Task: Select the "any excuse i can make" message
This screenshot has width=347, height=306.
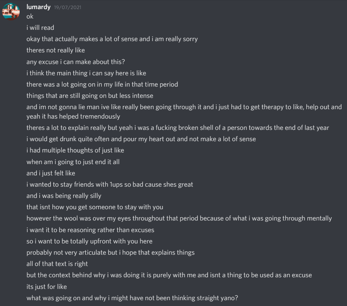Action: (x=76, y=61)
